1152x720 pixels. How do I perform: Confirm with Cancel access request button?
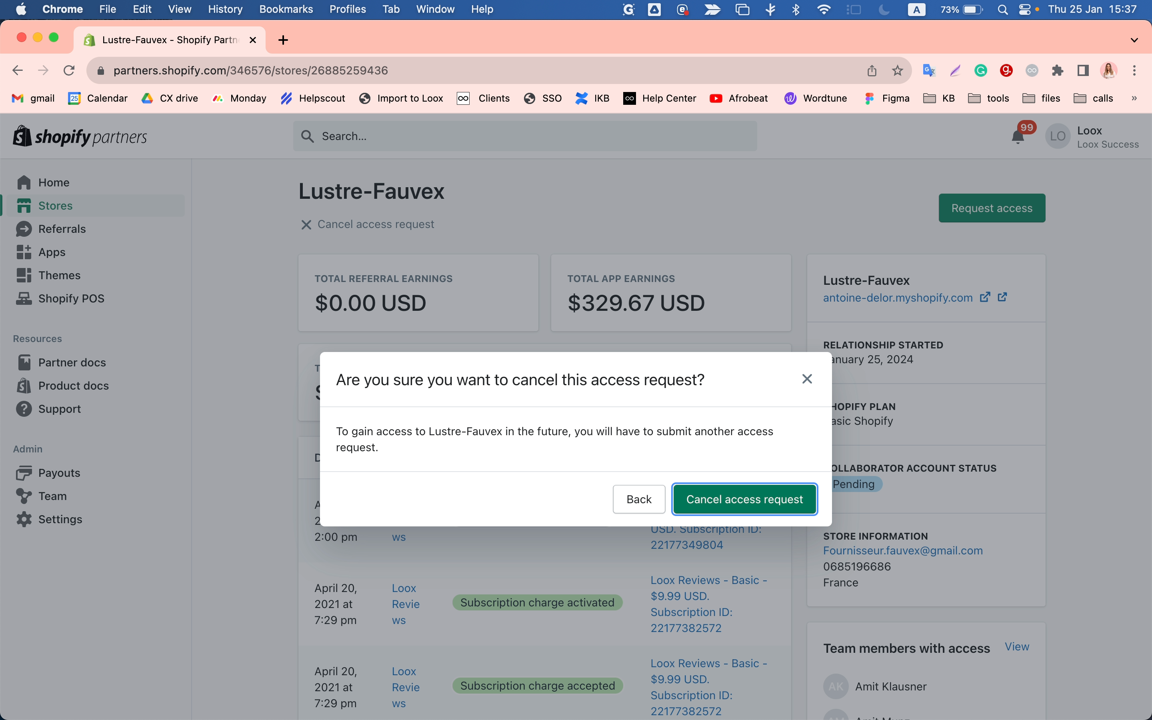click(744, 499)
